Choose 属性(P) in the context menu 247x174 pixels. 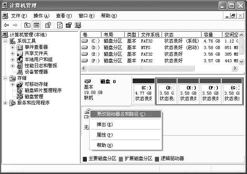click(x=125, y=135)
